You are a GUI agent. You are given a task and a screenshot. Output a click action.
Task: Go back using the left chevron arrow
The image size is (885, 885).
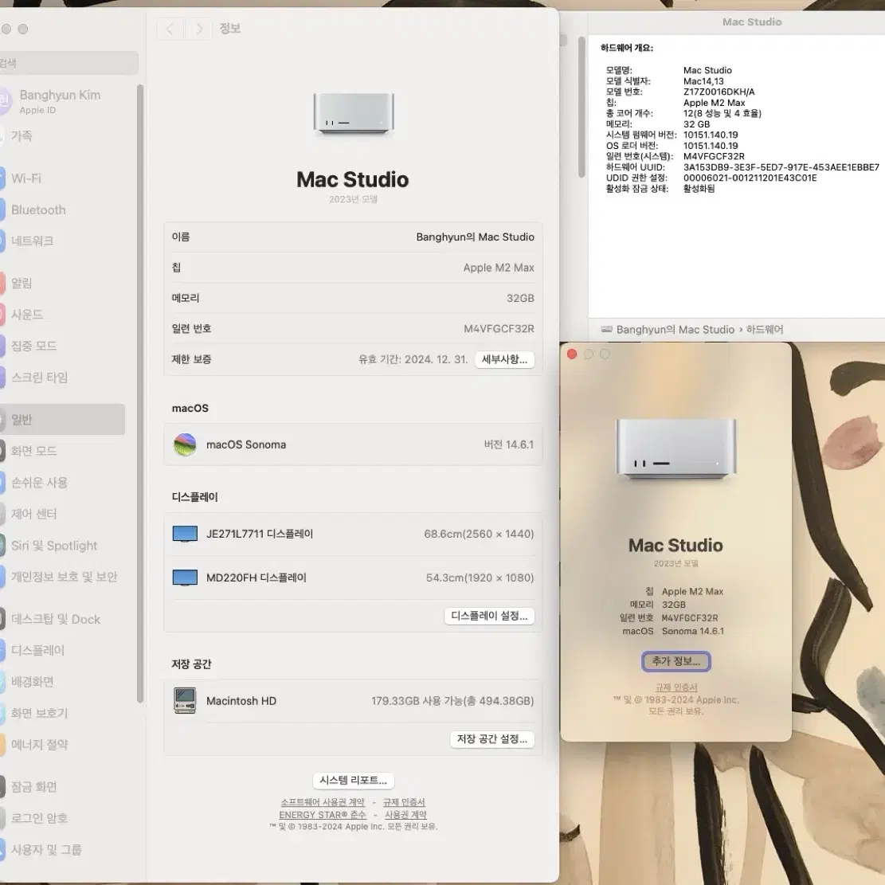click(170, 29)
